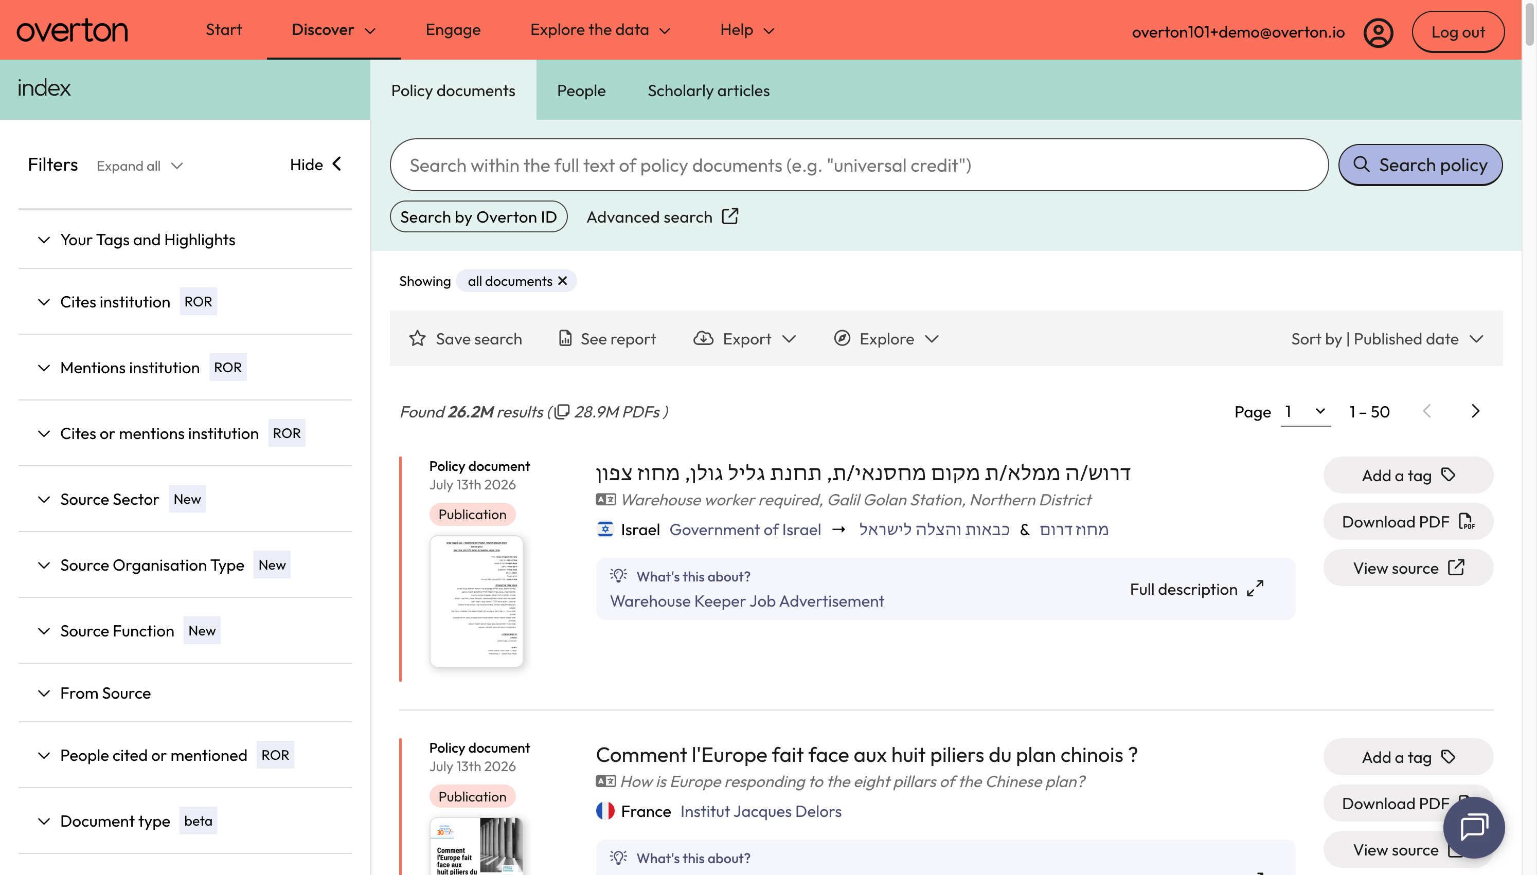Open Start in top navigation

point(224,29)
